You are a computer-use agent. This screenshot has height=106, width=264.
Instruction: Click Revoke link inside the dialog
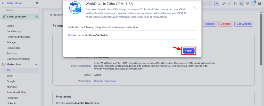tap(72, 35)
